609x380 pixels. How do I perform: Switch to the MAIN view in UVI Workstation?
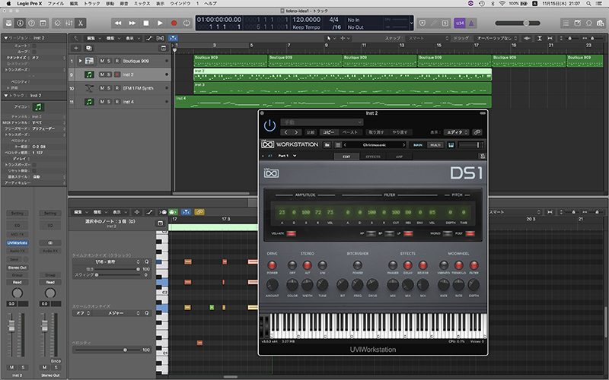pyautogui.click(x=418, y=145)
